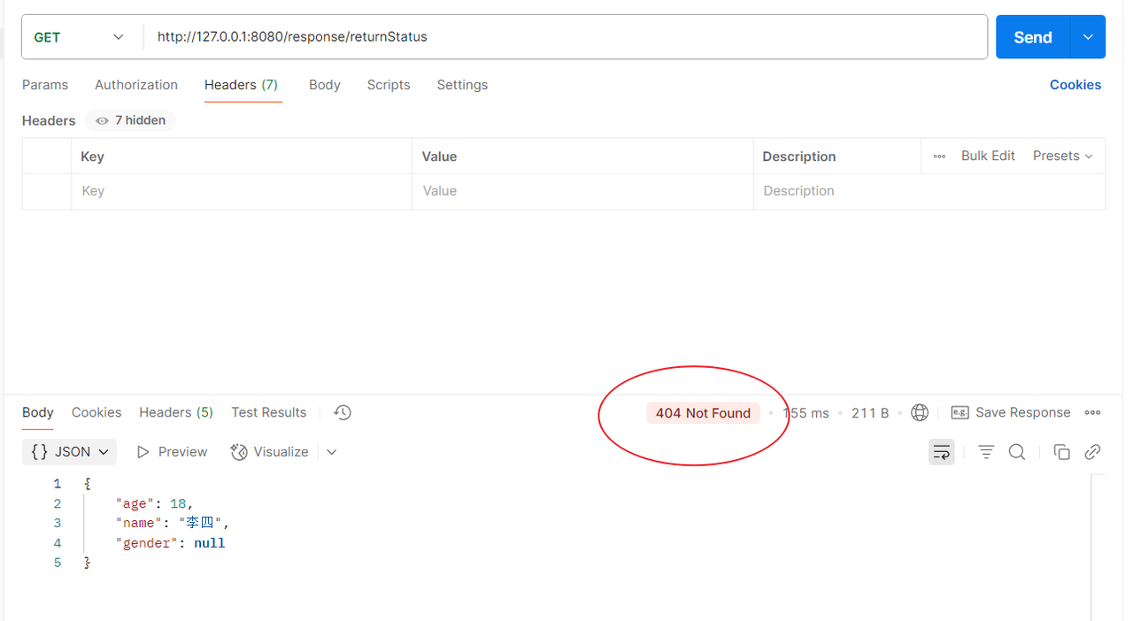Open the GET method dropdown
Viewport: 1133px width, 621px height.
coord(80,37)
